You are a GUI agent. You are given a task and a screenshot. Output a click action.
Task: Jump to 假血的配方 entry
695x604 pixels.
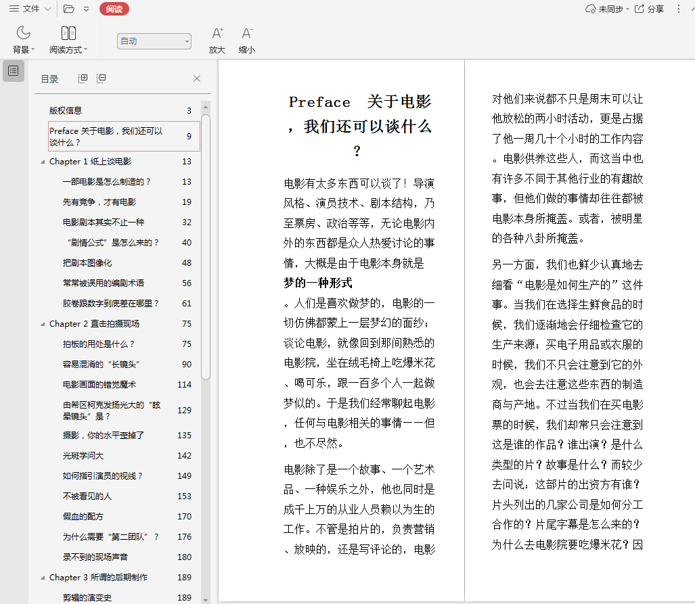83,517
